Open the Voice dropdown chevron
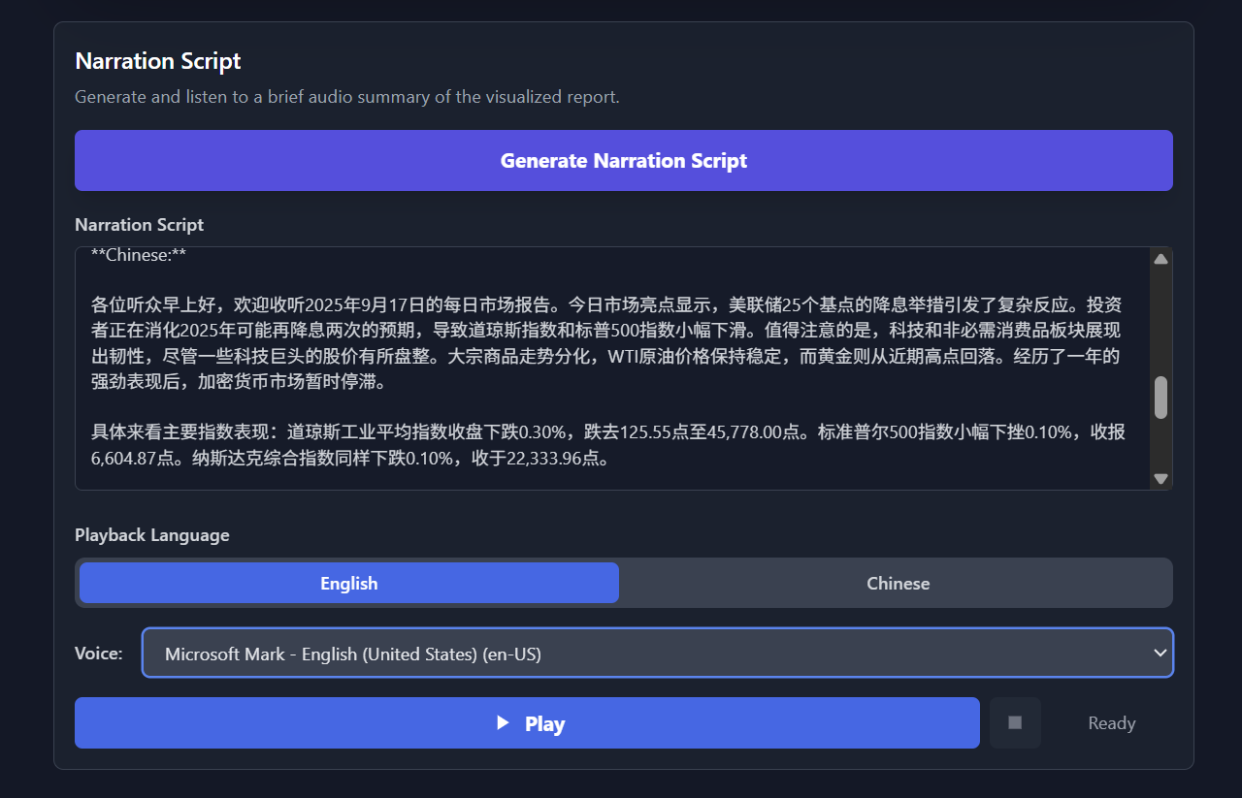Screen dimensions: 1242x798 (x=1160, y=653)
